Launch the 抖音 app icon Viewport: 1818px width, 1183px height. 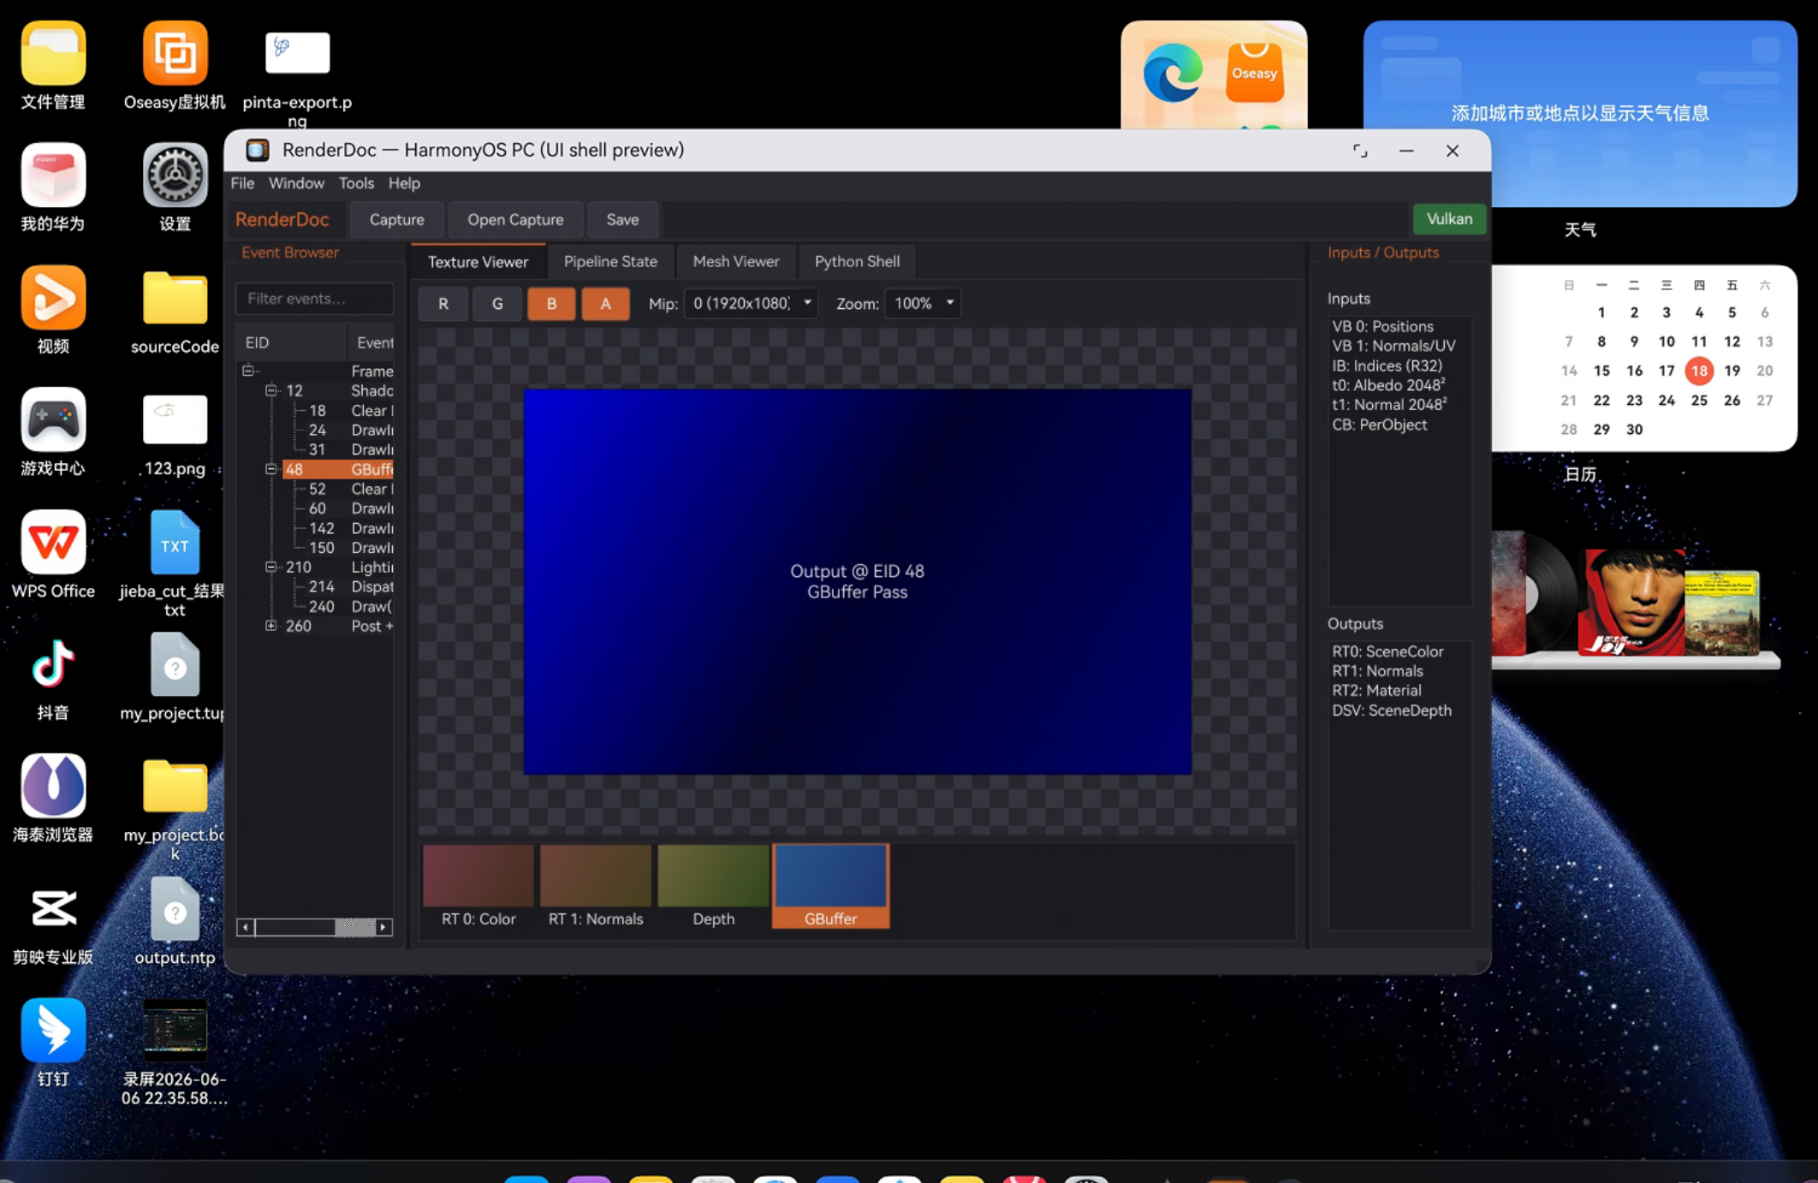[x=53, y=664]
